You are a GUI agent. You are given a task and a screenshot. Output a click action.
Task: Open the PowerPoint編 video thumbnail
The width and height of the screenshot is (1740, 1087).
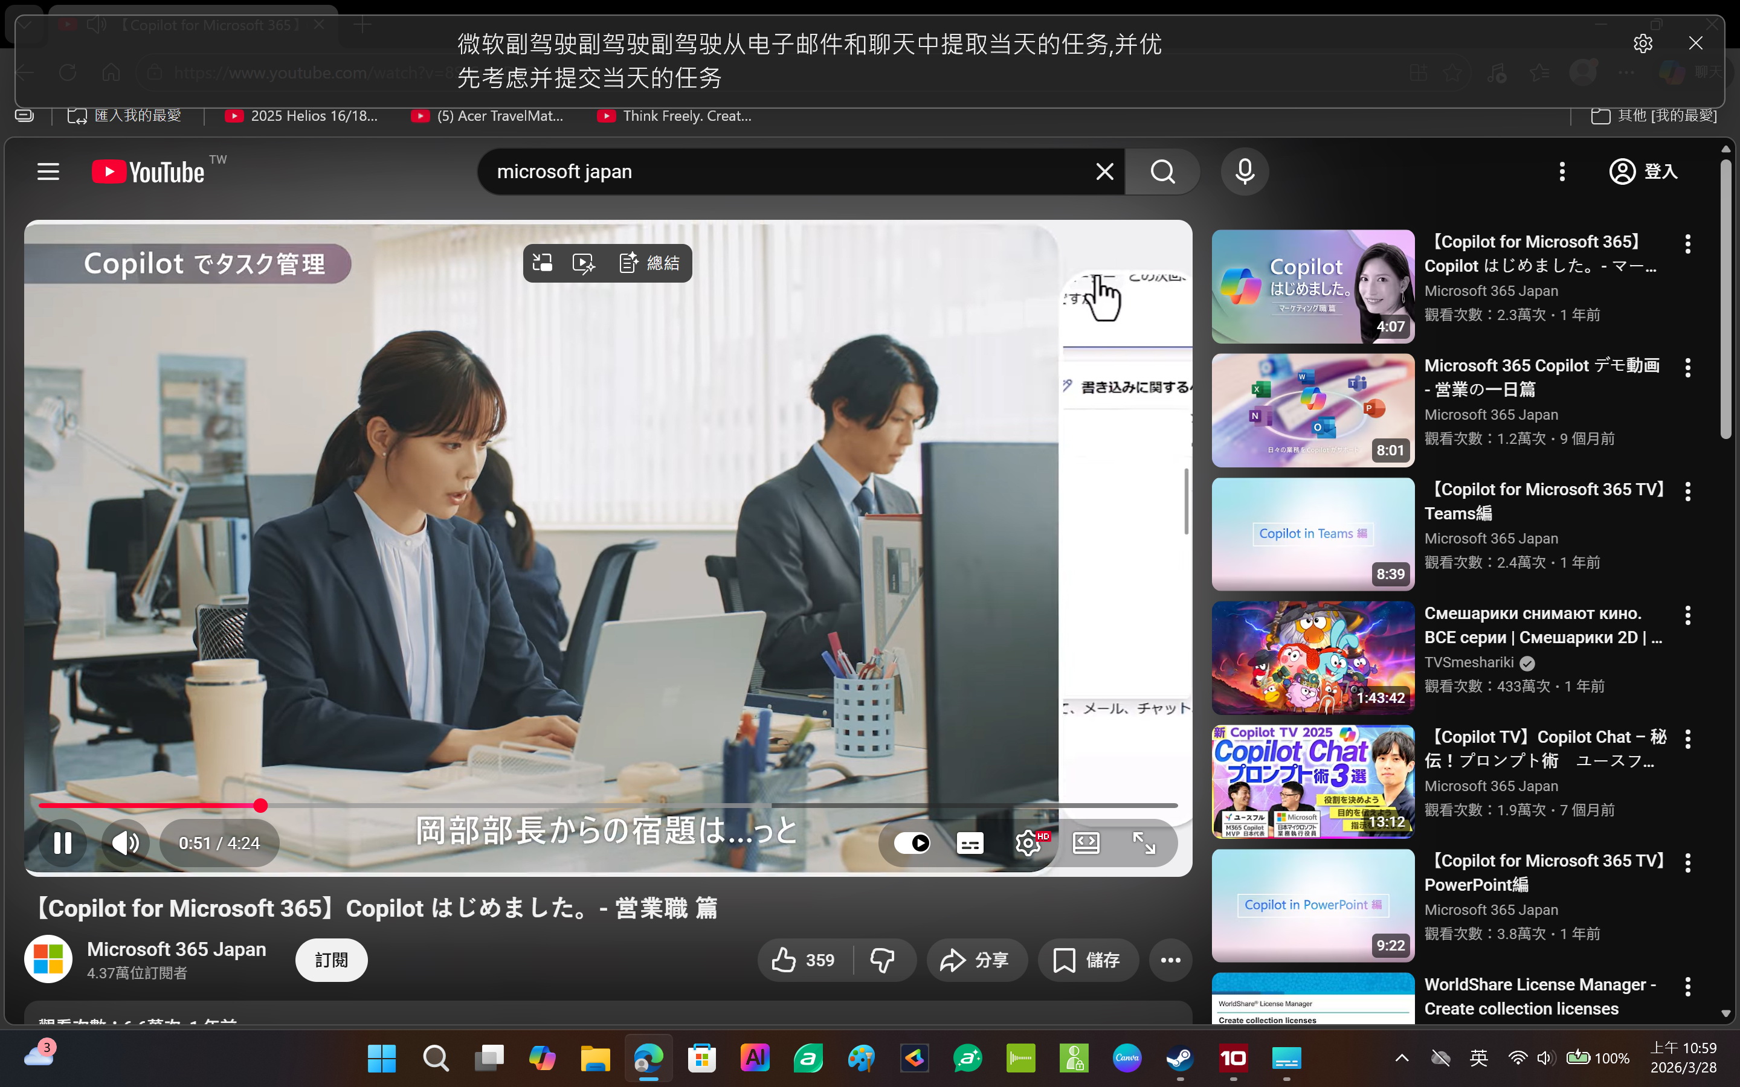pos(1312,905)
